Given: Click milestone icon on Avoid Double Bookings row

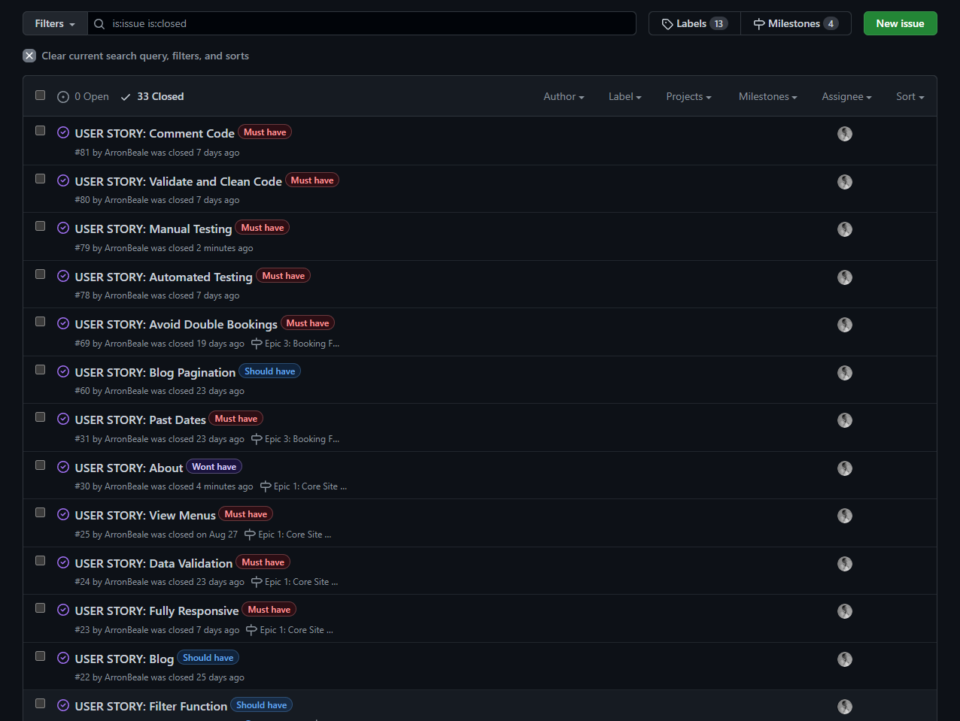Looking at the screenshot, I should point(257,344).
